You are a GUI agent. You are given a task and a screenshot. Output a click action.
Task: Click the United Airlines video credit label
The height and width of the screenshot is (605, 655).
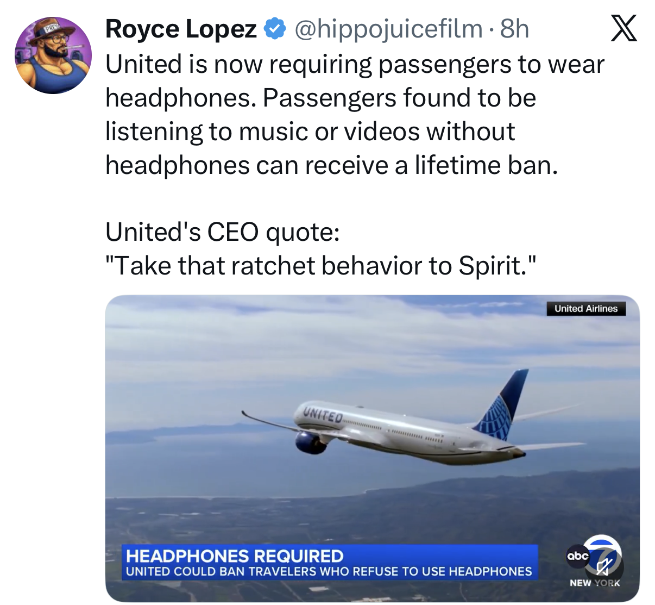tap(585, 309)
